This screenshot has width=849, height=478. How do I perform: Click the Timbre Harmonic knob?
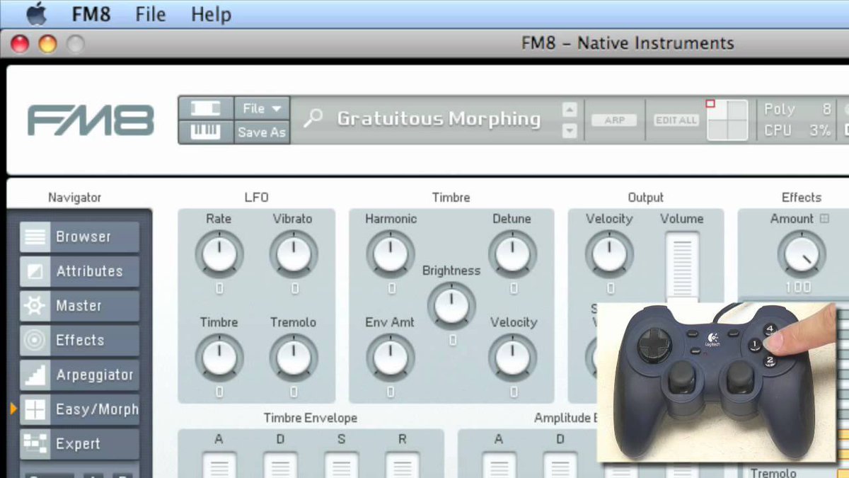(x=391, y=254)
